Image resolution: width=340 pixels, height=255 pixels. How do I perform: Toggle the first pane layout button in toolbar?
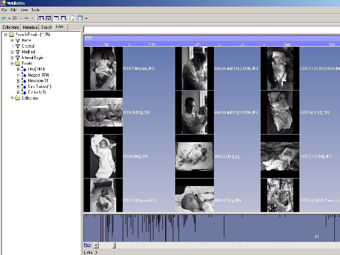41,18
